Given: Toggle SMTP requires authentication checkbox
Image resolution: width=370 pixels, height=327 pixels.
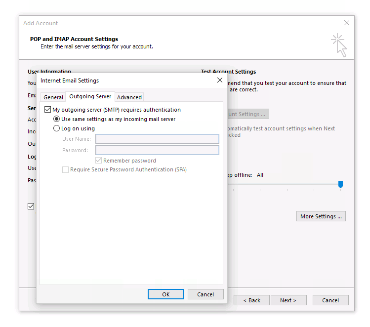Looking at the screenshot, I should pyautogui.click(x=48, y=110).
